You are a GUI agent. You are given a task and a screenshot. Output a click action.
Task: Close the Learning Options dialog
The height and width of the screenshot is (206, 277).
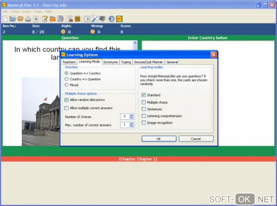pyautogui.click(x=213, y=55)
